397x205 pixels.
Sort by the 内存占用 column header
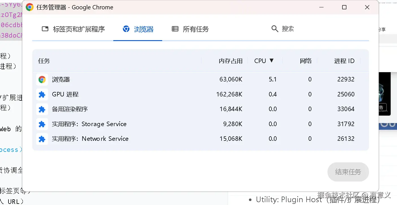click(231, 61)
